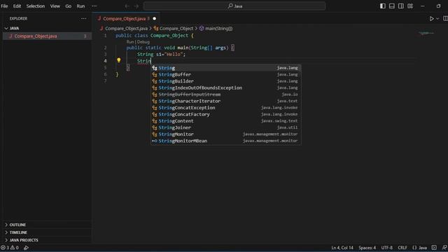Image resolution: width=448 pixels, height=252 pixels.
Task: Select the StringIndexOutOfBoundsException suggestion
Action: (x=225, y=87)
